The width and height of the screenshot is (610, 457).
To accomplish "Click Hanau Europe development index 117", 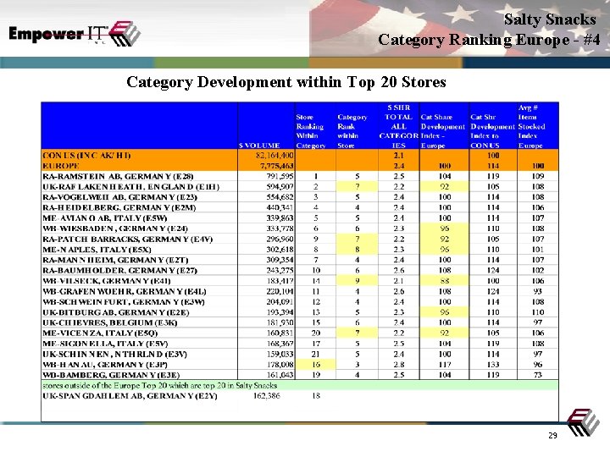I will coord(445,365).
